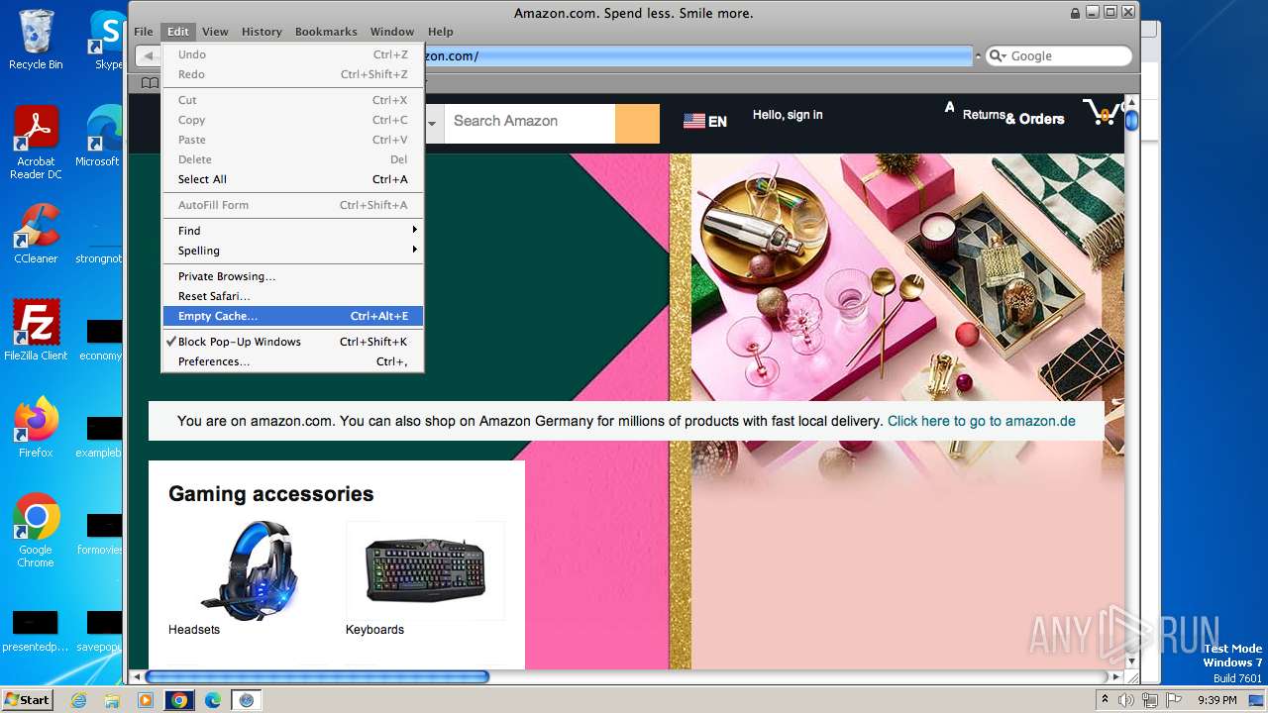The width and height of the screenshot is (1268, 713).
Task: Click the taskbar clock showing 9:39 PM
Action: [1216, 700]
